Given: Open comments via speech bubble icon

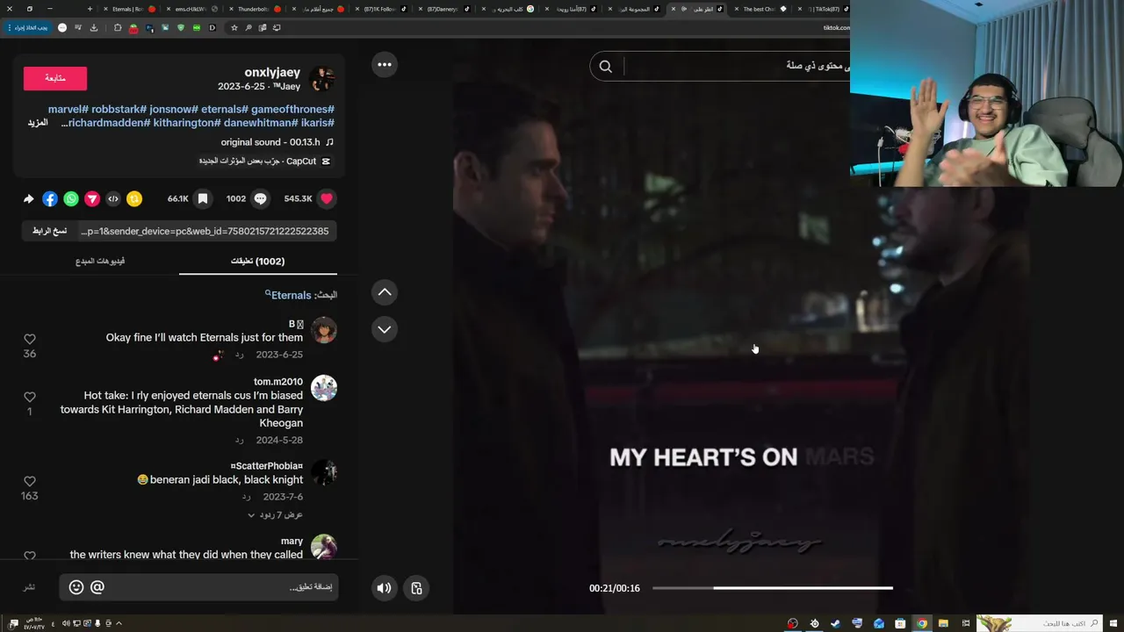Looking at the screenshot, I should coord(260,198).
